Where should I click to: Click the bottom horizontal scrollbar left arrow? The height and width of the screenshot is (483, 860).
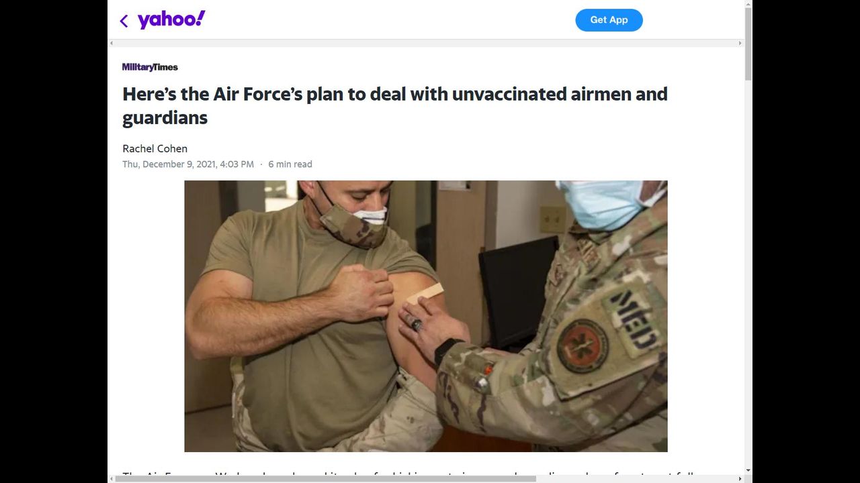point(112,479)
